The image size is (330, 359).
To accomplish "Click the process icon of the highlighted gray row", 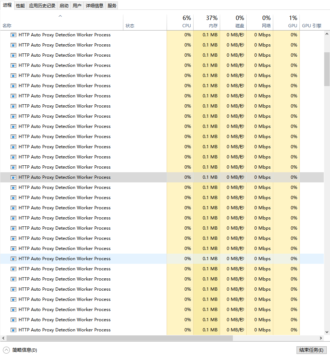I will point(13,177).
